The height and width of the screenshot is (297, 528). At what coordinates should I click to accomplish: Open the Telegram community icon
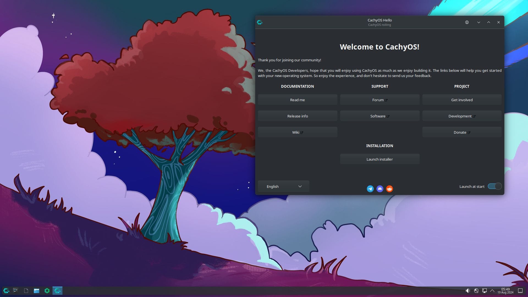pos(370,189)
